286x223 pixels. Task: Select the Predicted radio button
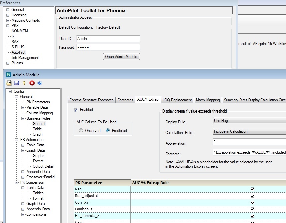click(108, 130)
